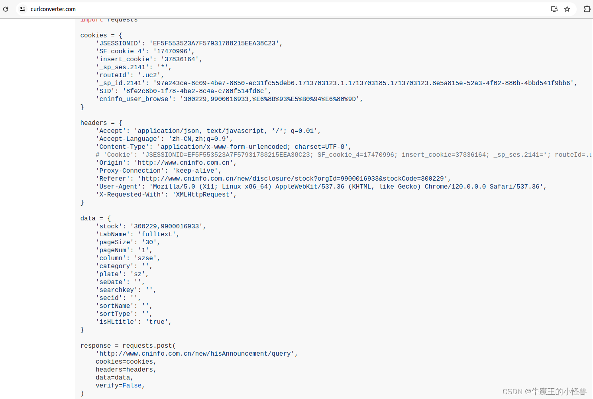This screenshot has width=593, height=399.
Task: Click the 'verify=False,' argument line
Action: [x=120, y=385]
